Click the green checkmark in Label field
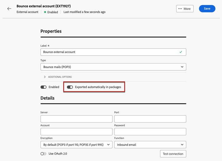222x161 pixels. point(181,52)
